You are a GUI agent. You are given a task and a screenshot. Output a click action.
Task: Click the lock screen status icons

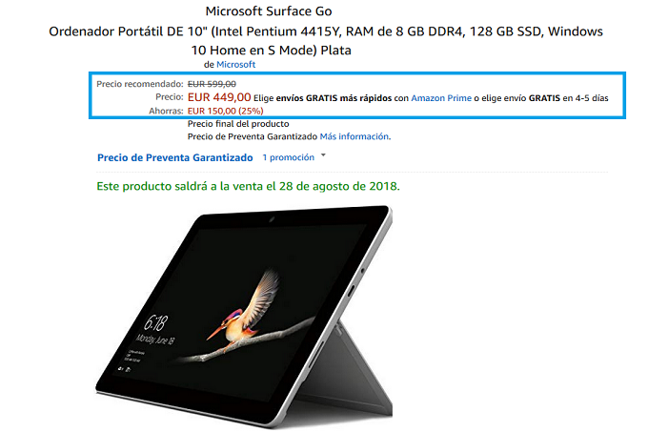point(124,368)
